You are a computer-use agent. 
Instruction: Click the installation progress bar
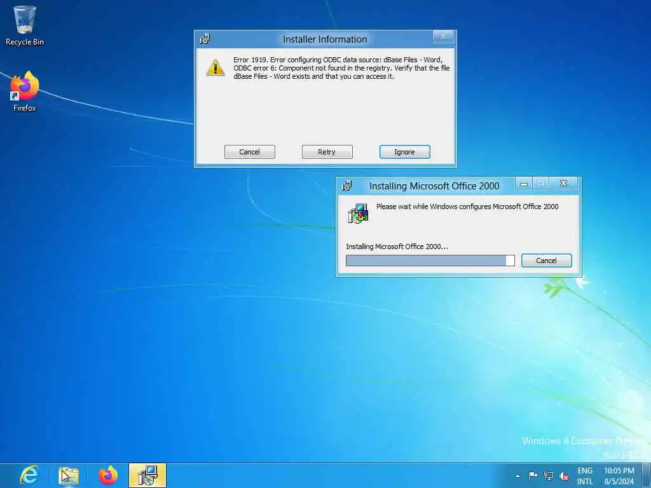[x=430, y=261]
